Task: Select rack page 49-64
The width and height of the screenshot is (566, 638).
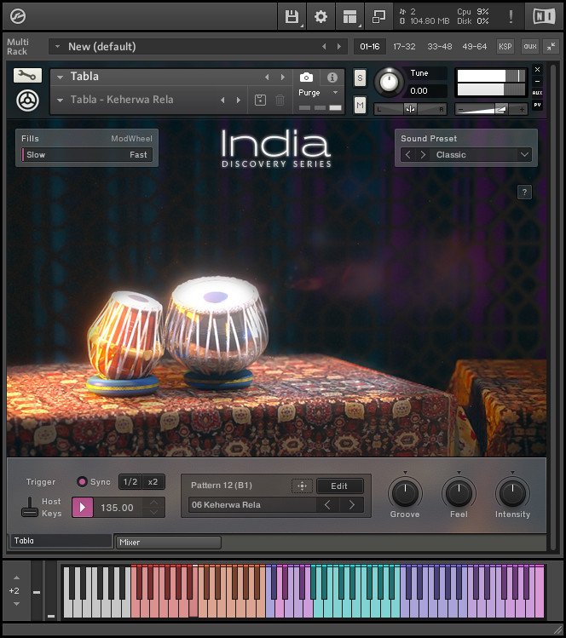Action: coord(475,46)
